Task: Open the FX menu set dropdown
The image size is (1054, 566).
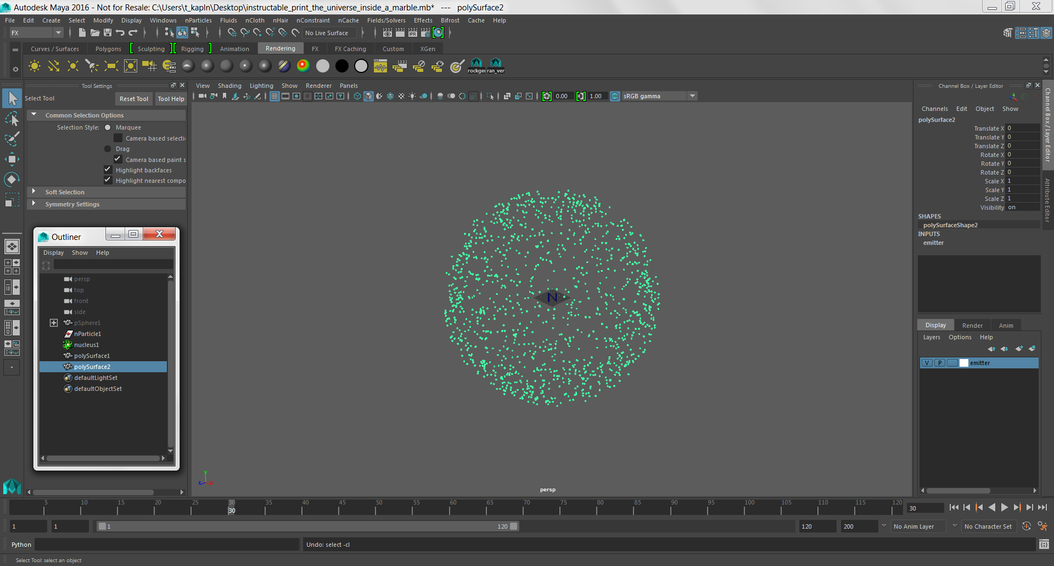Action: click(36, 33)
